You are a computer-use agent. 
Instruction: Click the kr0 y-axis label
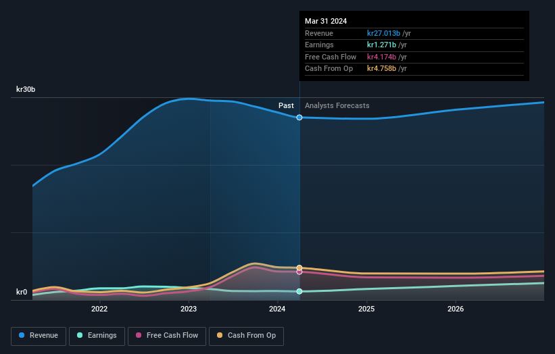[x=22, y=292]
